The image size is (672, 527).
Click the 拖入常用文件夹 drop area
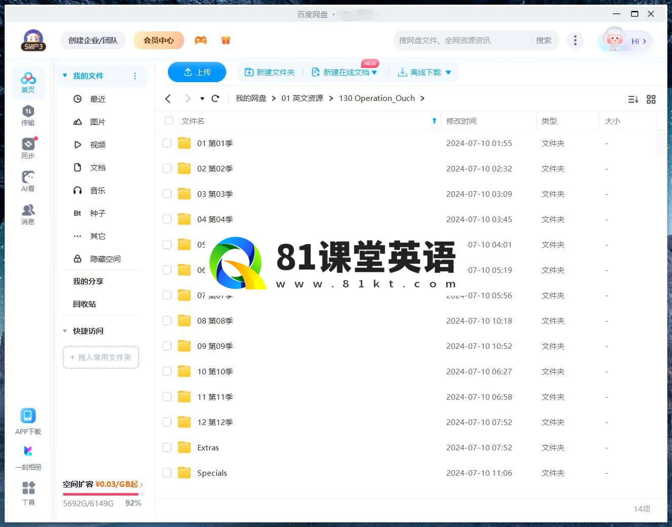coord(101,357)
